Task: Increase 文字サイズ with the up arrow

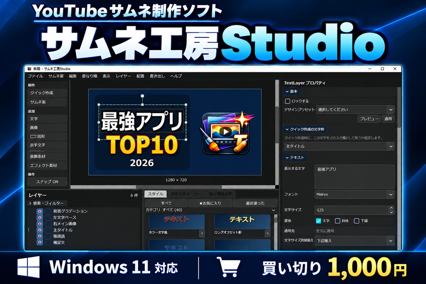Action: (x=391, y=208)
